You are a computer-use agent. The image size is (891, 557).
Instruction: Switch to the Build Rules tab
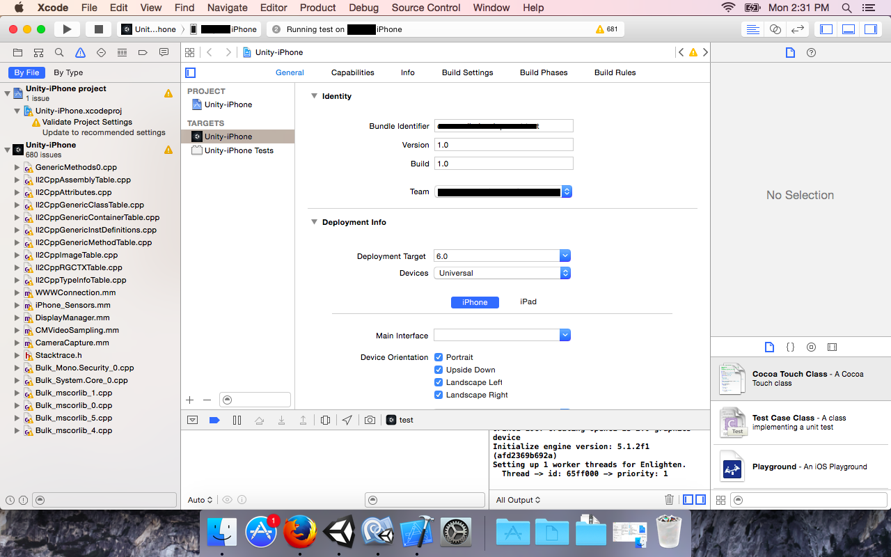click(x=615, y=72)
